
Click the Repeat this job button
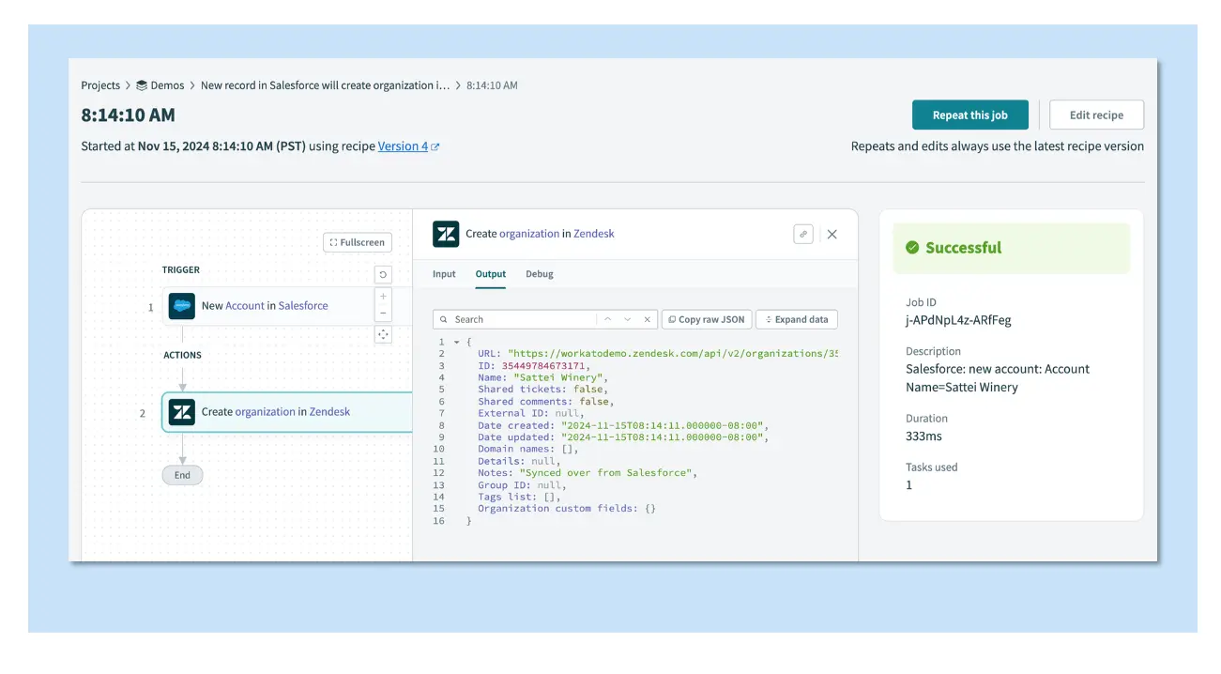tap(970, 114)
